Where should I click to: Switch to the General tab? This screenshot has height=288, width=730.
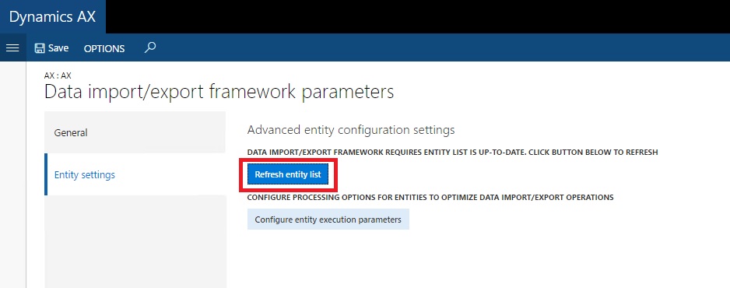[x=135, y=132]
